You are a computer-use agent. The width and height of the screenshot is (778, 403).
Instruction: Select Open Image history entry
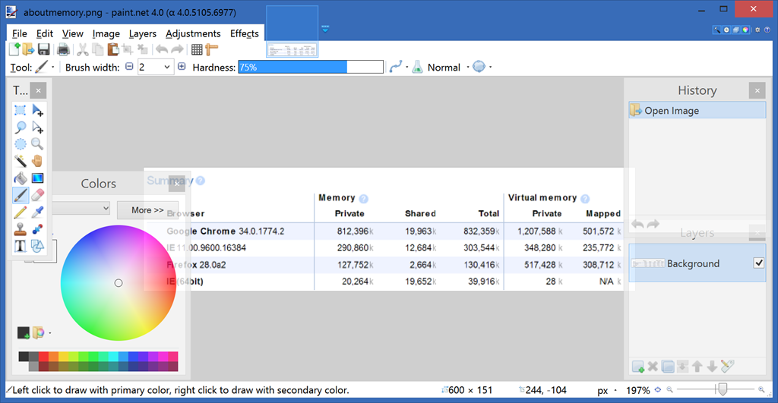(697, 110)
